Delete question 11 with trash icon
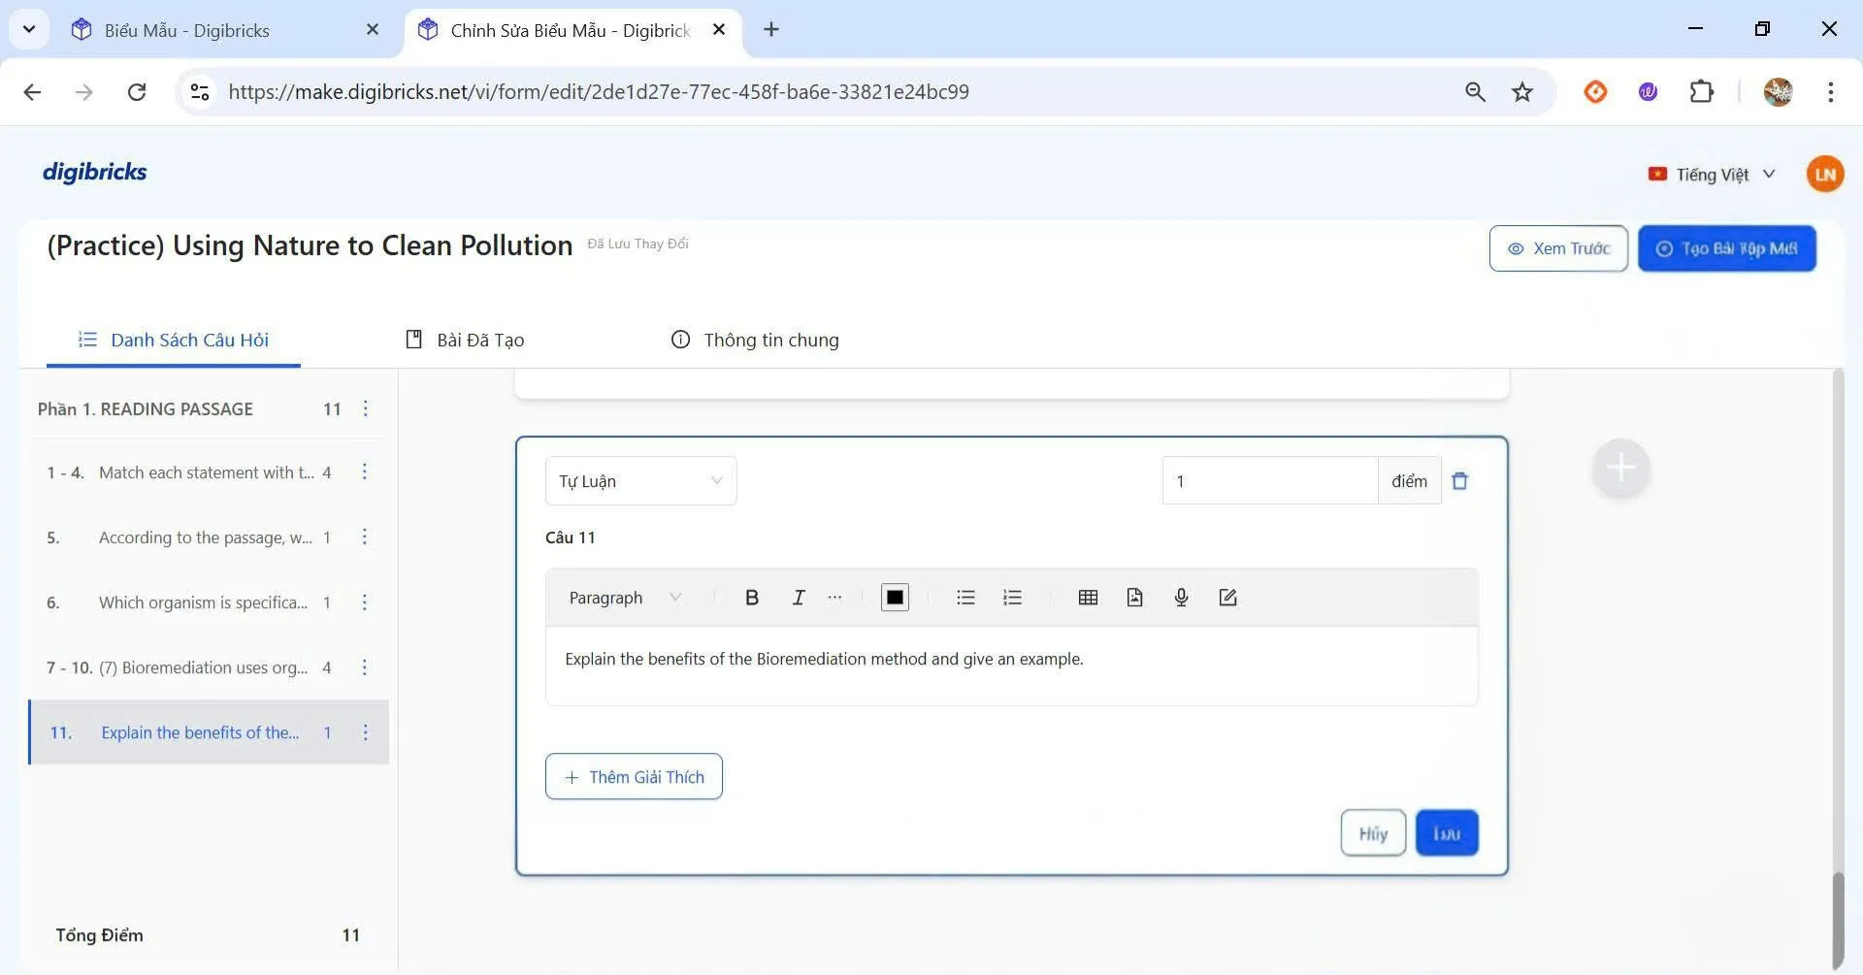1863x975 pixels. 1459,481
